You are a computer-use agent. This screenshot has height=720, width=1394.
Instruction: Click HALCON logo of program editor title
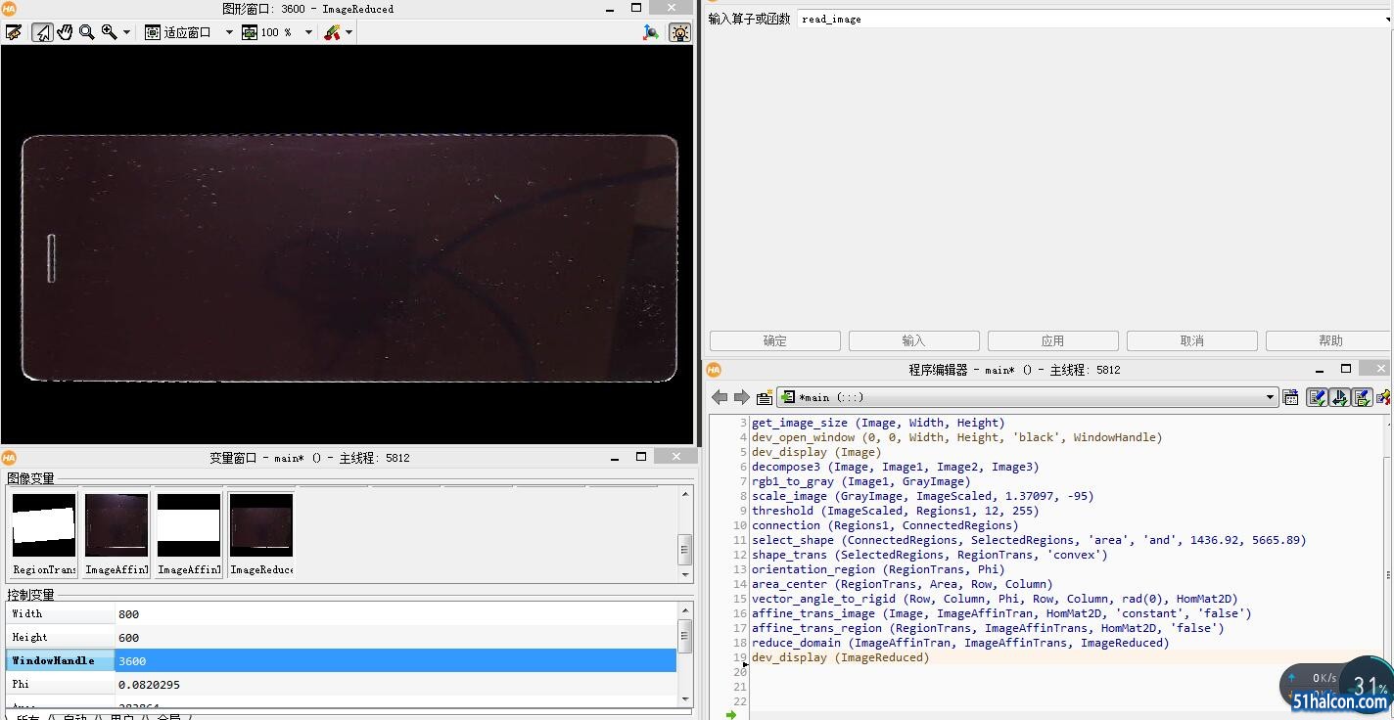pyautogui.click(x=714, y=370)
